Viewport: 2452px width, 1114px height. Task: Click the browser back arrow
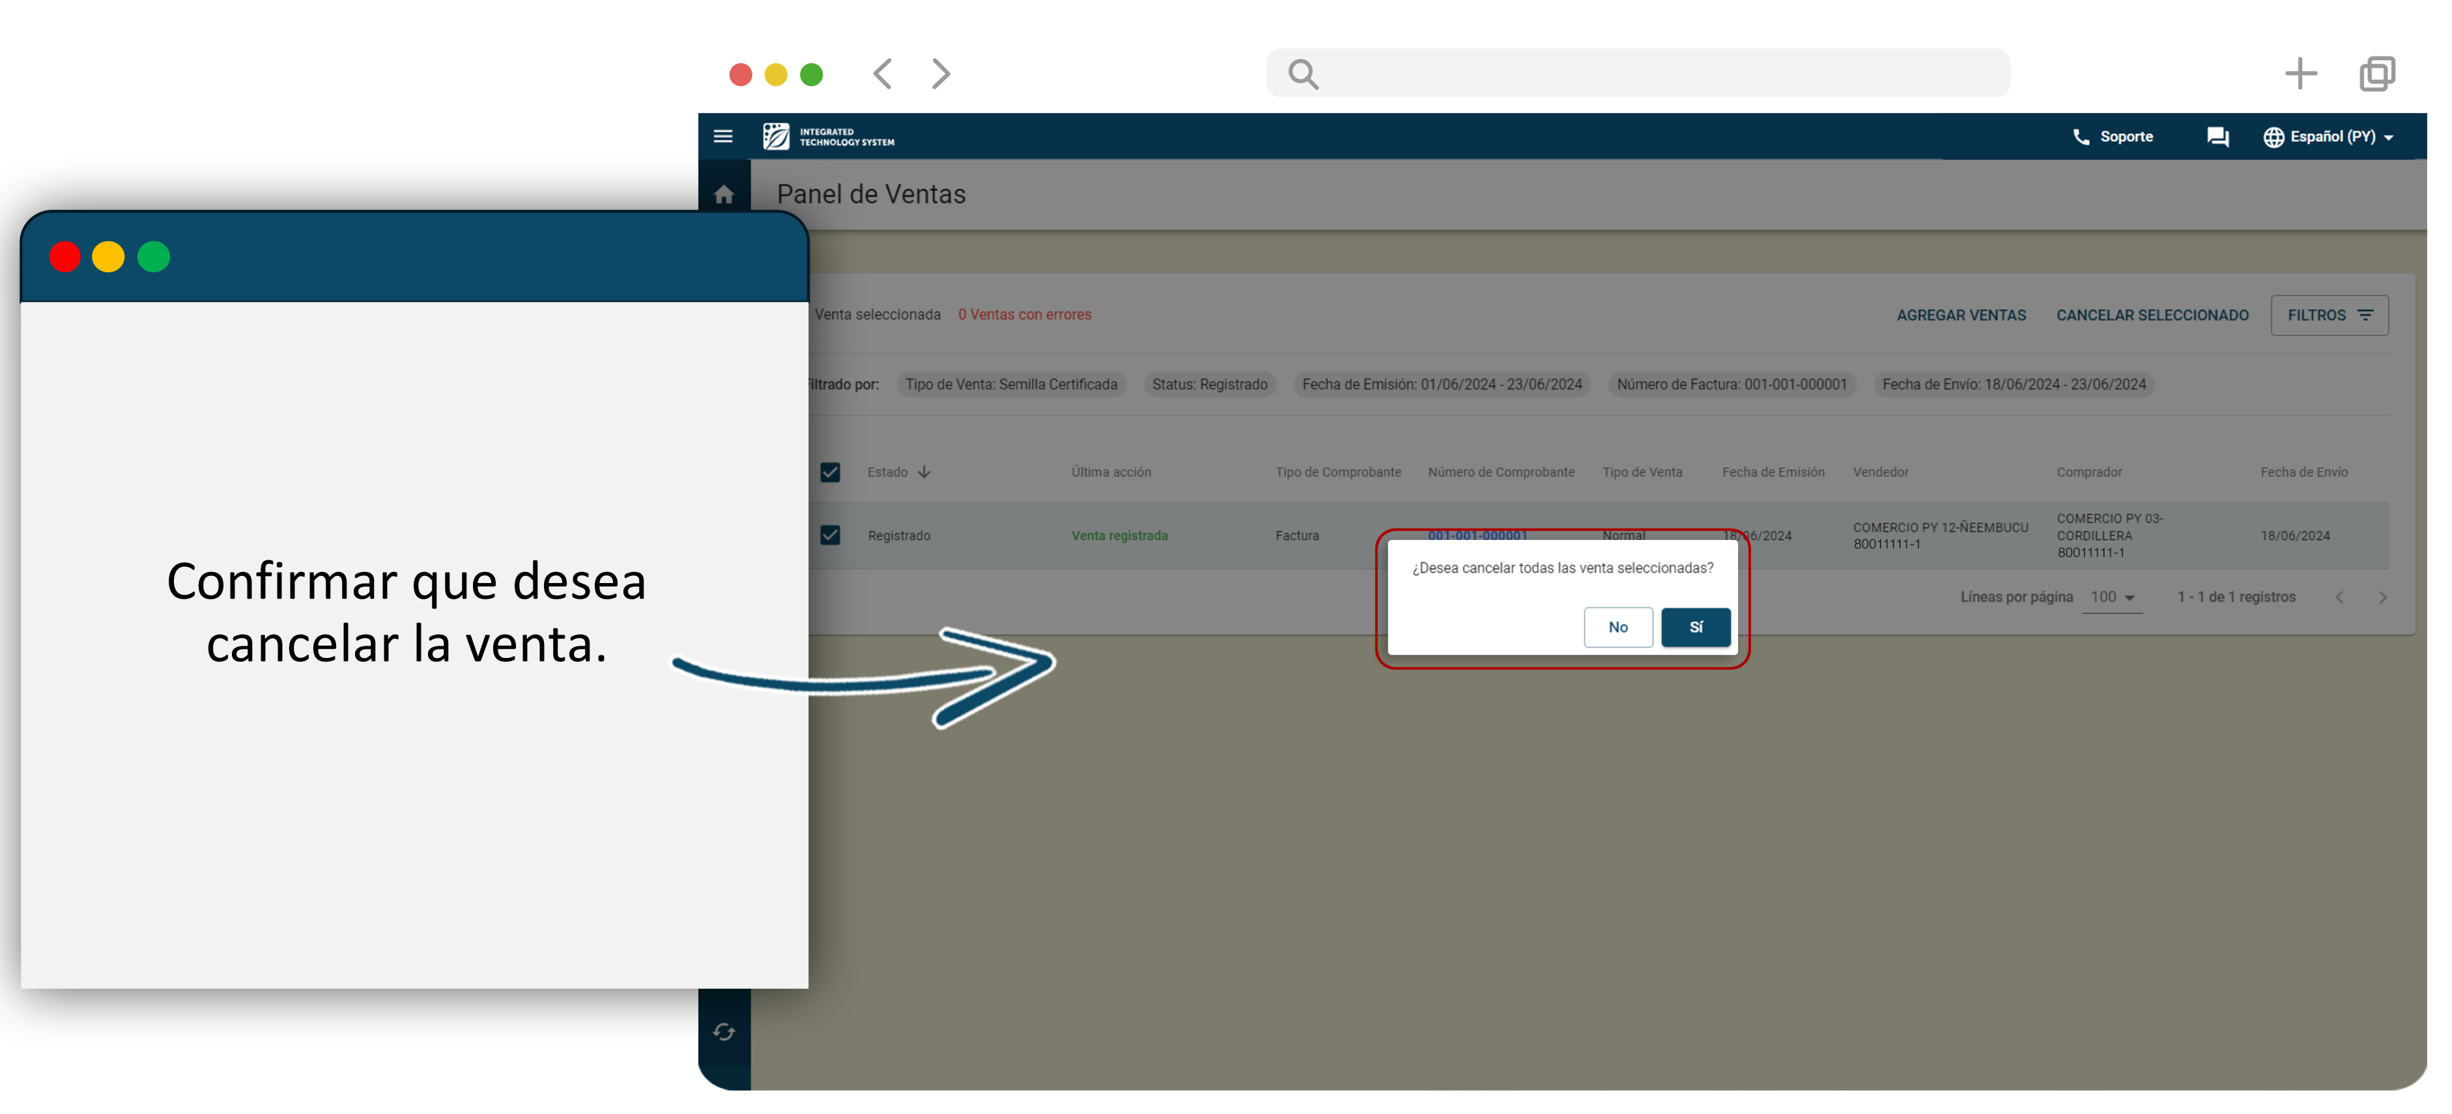coord(883,74)
